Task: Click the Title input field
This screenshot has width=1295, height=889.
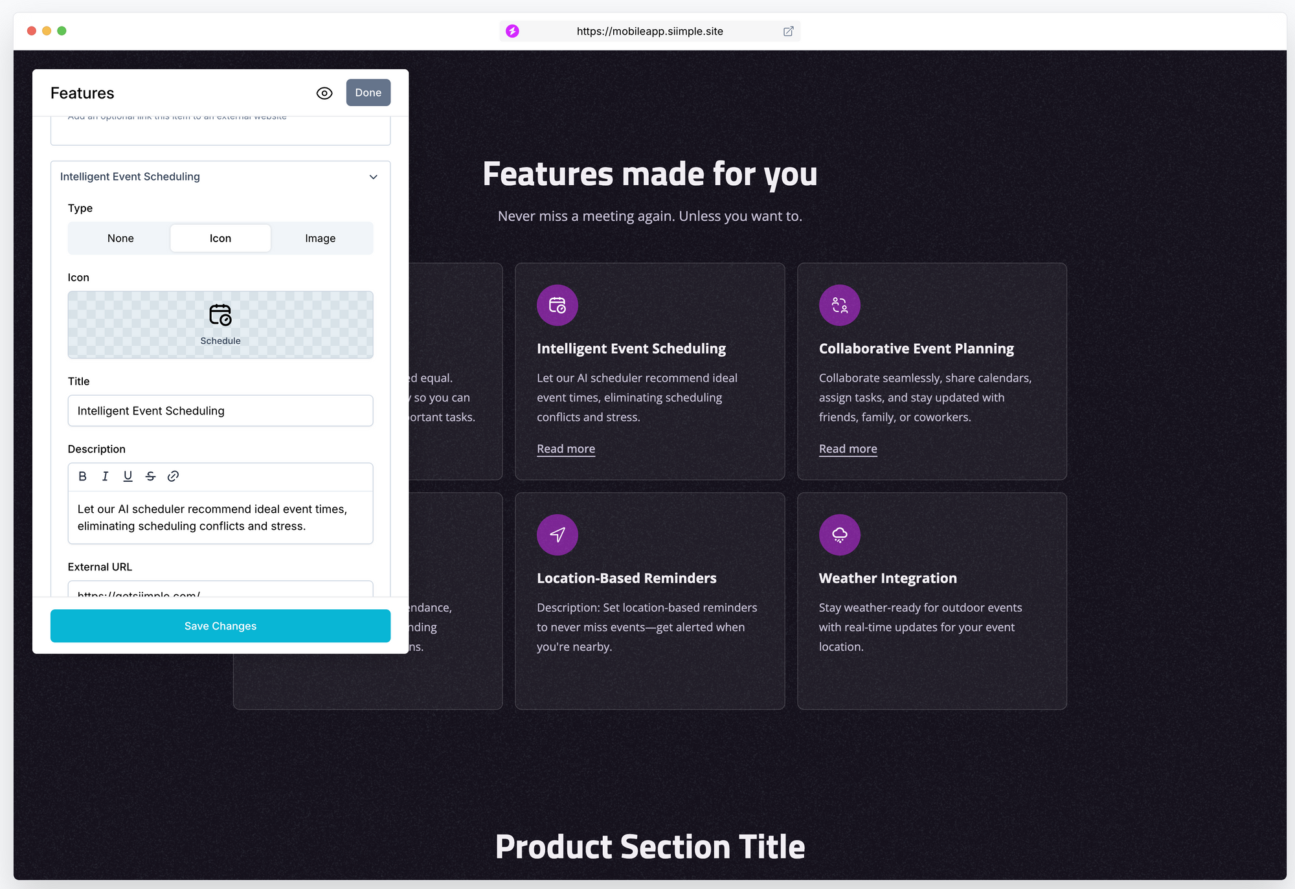Action: tap(220, 411)
